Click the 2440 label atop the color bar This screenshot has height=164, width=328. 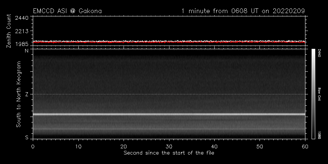(319, 53)
